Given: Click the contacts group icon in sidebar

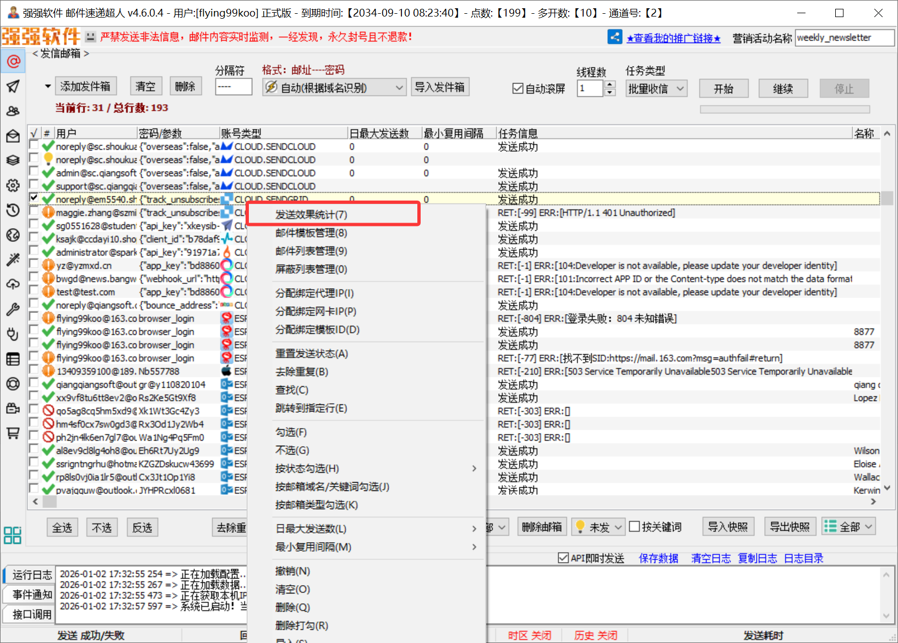Looking at the screenshot, I should pos(13,111).
